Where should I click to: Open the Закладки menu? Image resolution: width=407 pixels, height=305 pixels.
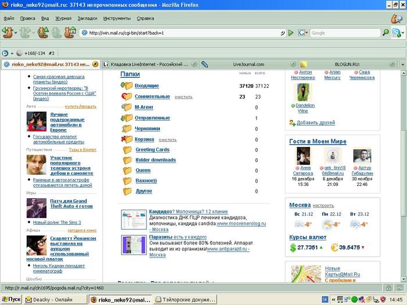tap(87, 19)
